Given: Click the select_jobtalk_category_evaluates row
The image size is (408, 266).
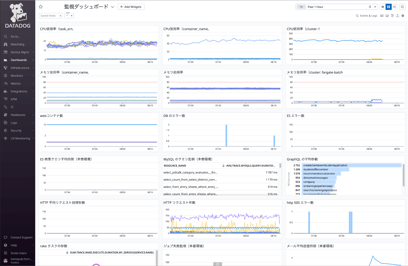Looking at the screenshot, I should pos(221,173).
